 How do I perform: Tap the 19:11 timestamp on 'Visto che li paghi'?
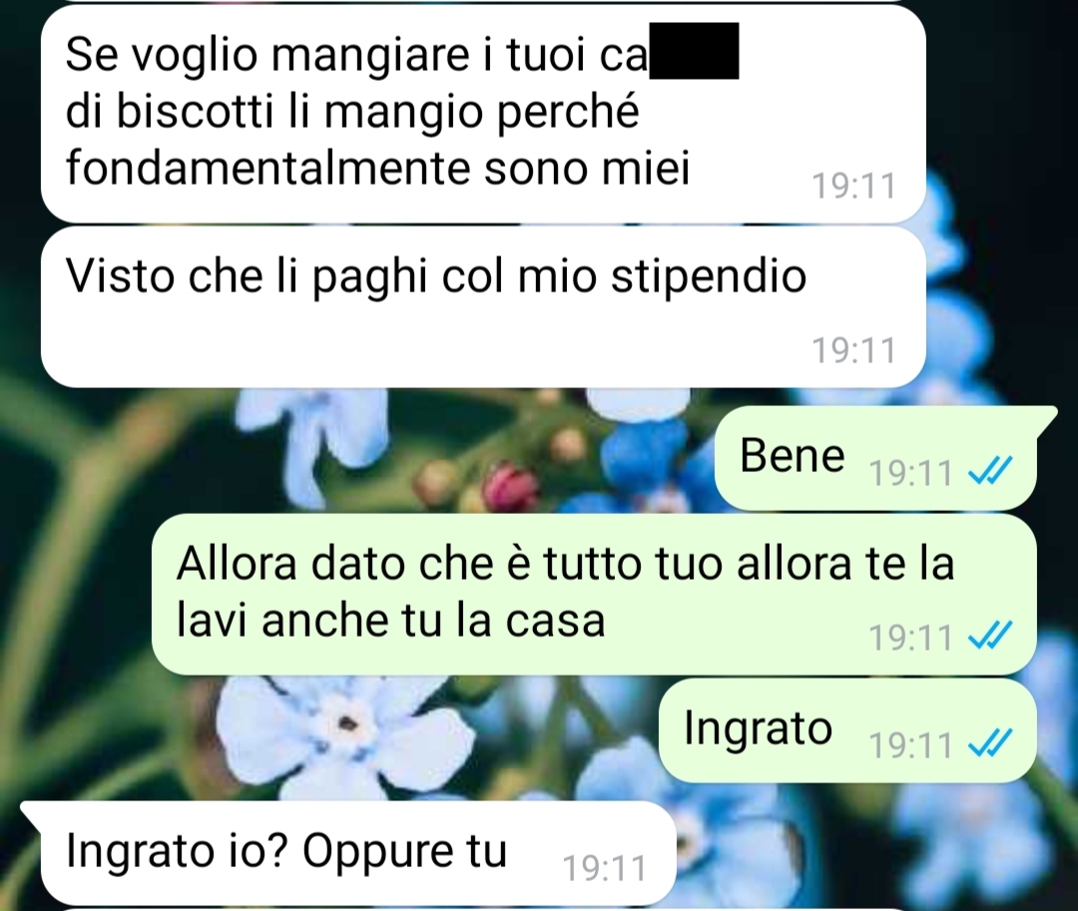(853, 349)
